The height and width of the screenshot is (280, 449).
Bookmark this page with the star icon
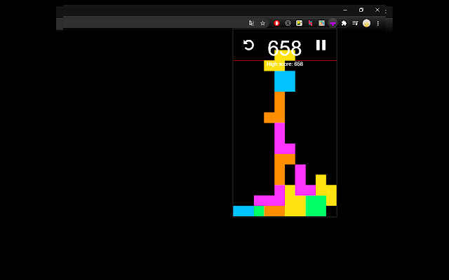click(x=262, y=23)
